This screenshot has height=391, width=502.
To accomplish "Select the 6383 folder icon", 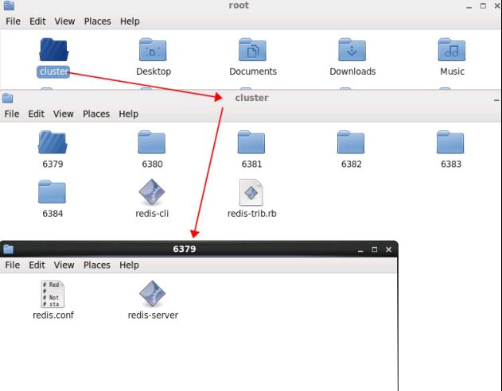I will (450, 142).
